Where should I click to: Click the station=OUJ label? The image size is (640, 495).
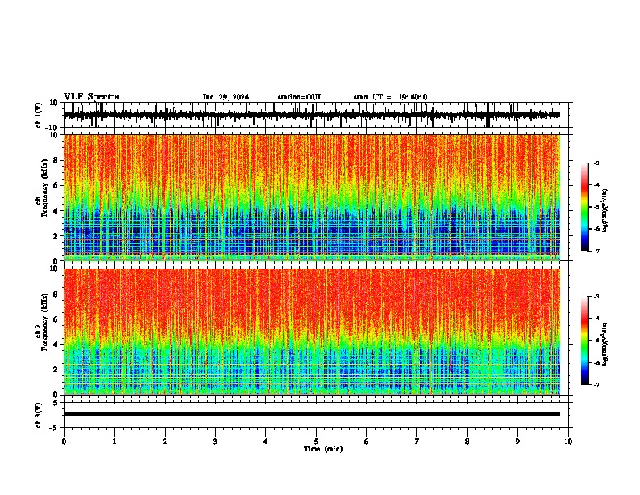pyautogui.click(x=299, y=97)
